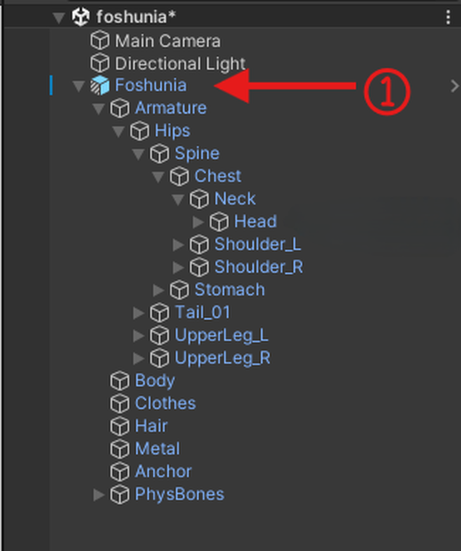Open the scene's three-dot options menu

point(448,17)
